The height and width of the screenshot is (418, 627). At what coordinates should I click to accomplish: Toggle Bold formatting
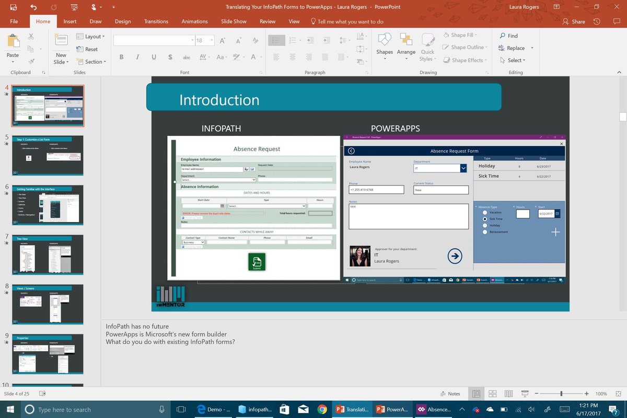tap(121, 57)
